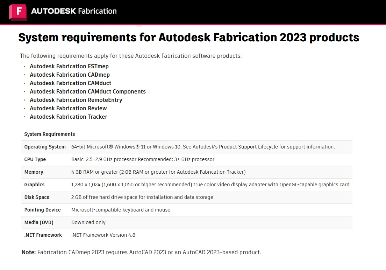Click the Note about Fabrication CADmep 2023
The height and width of the screenshot is (270, 386).
click(x=141, y=252)
